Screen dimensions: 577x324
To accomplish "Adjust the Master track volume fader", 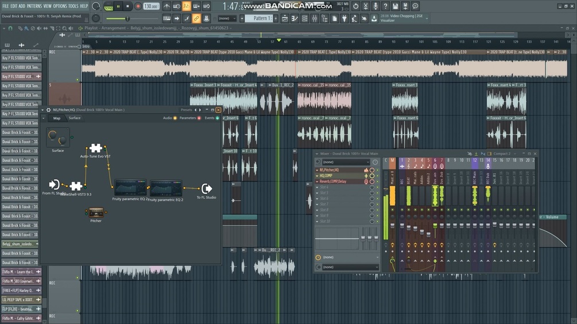I will tap(392, 225).
